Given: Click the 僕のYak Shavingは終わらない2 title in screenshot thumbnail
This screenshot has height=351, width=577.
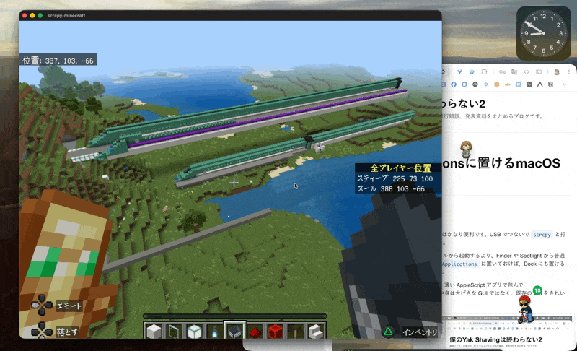Looking at the screenshot, I should 495,339.
